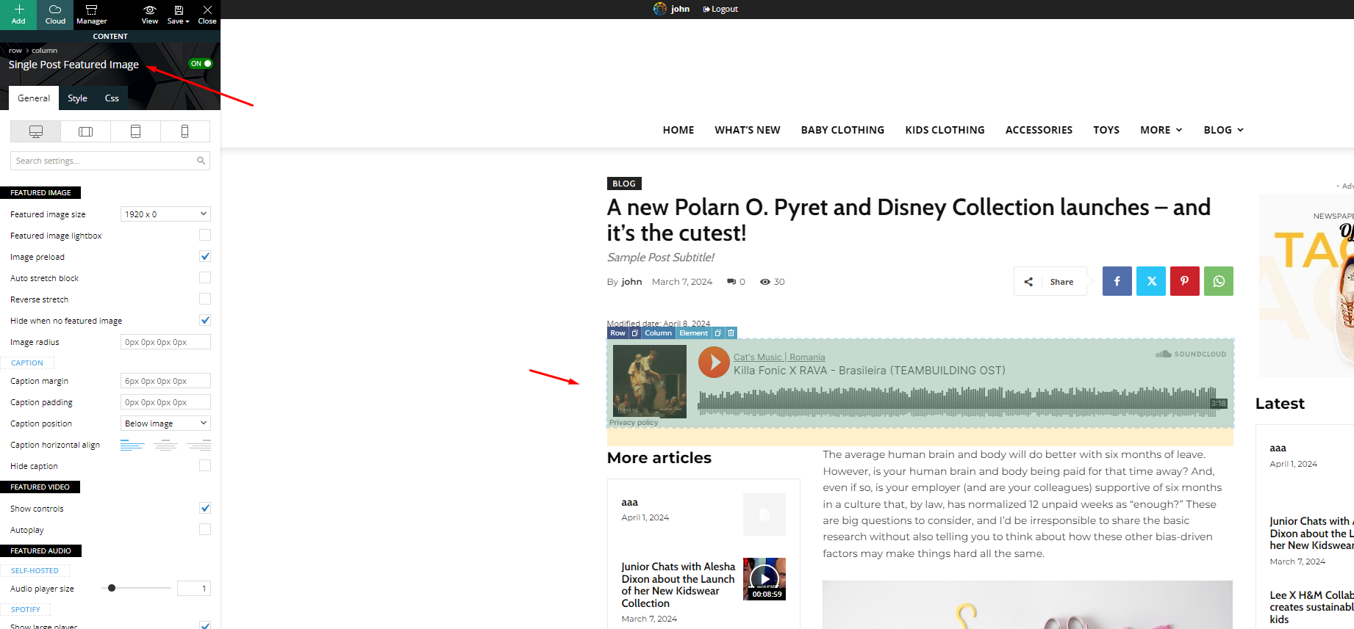Click SoundCloud Privacy policy link
The image size is (1354, 629).
coord(634,423)
